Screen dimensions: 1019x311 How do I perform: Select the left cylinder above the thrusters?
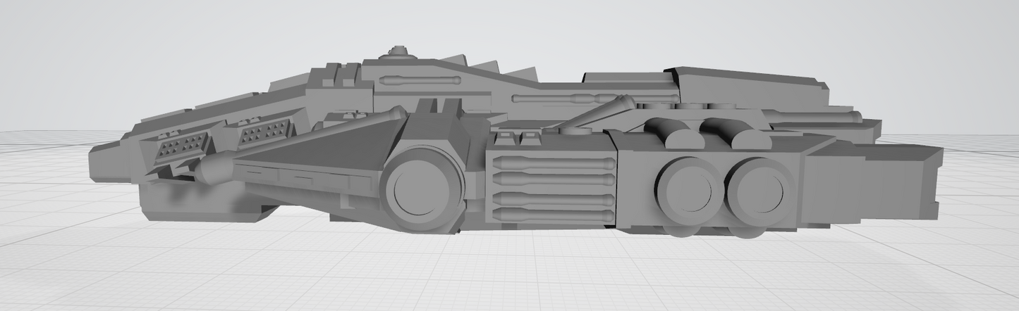pos(670,131)
